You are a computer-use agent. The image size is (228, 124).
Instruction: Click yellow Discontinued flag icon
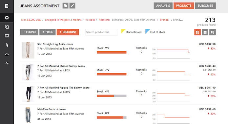[x=123, y=31]
